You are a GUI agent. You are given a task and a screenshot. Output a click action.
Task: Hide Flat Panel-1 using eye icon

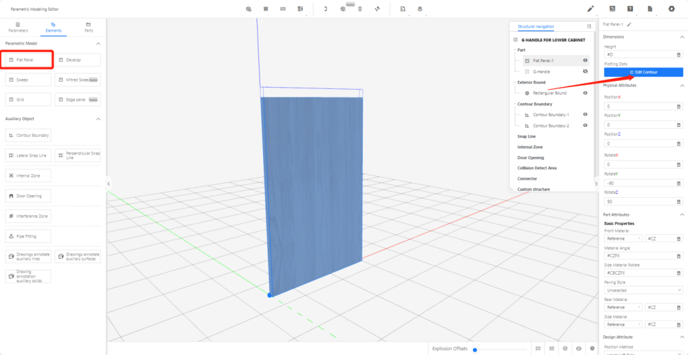pos(585,61)
